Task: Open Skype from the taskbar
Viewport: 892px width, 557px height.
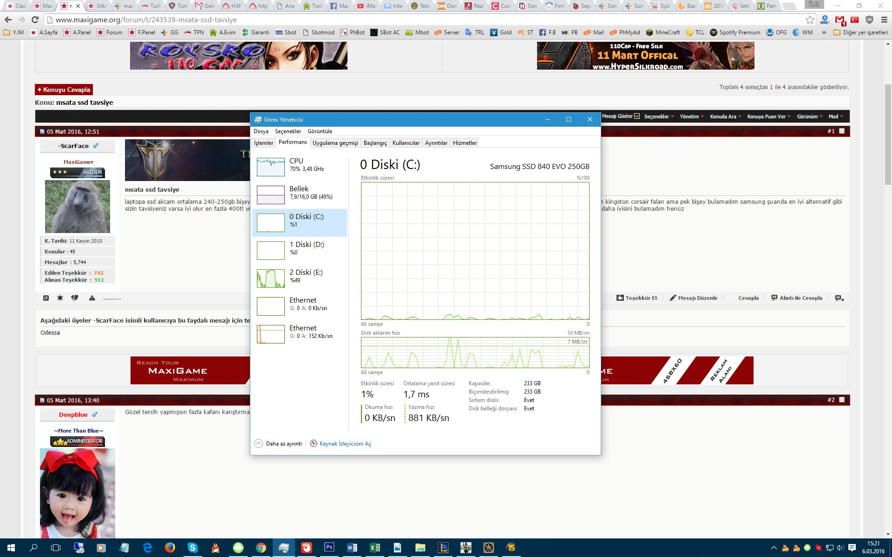Action: (192, 548)
